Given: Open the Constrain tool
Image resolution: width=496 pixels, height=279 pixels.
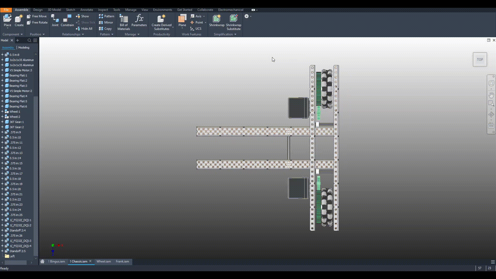Looking at the screenshot, I should point(67,21).
